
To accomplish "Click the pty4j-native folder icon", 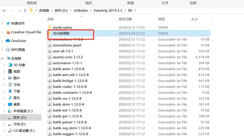I will pos(50,28).
